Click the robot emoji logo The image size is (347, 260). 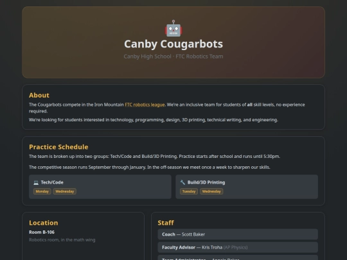click(173, 28)
